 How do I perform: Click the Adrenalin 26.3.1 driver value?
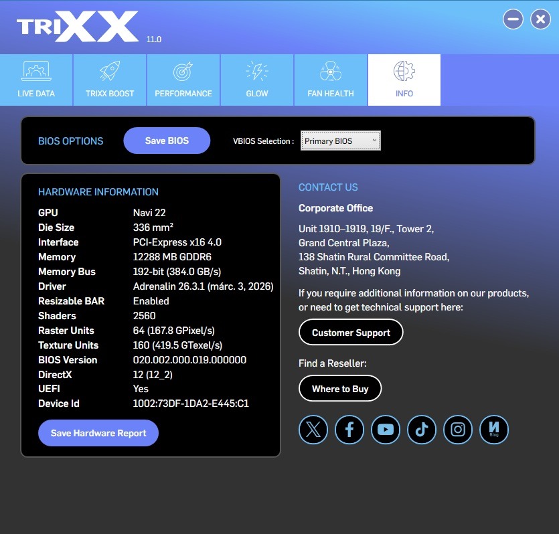pyautogui.click(x=204, y=286)
